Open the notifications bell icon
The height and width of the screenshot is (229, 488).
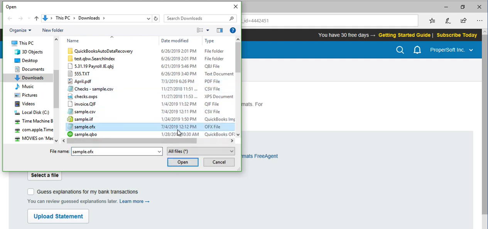tap(417, 50)
